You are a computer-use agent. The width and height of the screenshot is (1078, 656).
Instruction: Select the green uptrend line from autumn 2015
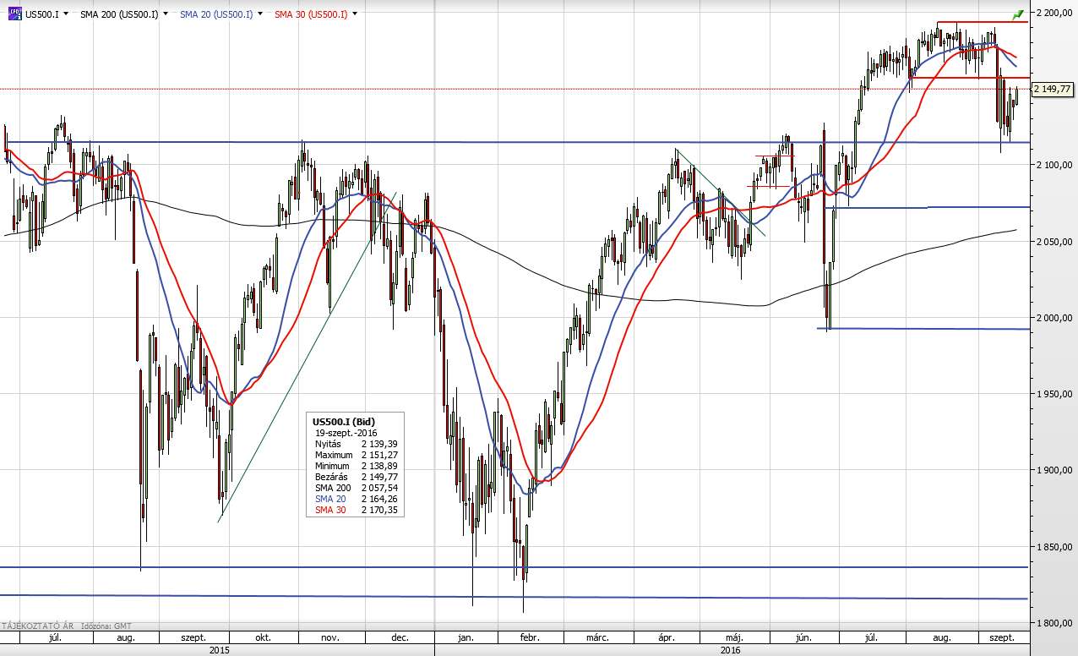pyautogui.click(x=307, y=356)
